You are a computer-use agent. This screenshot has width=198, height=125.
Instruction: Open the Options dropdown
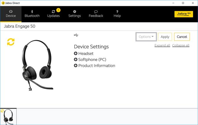(x=146, y=37)
